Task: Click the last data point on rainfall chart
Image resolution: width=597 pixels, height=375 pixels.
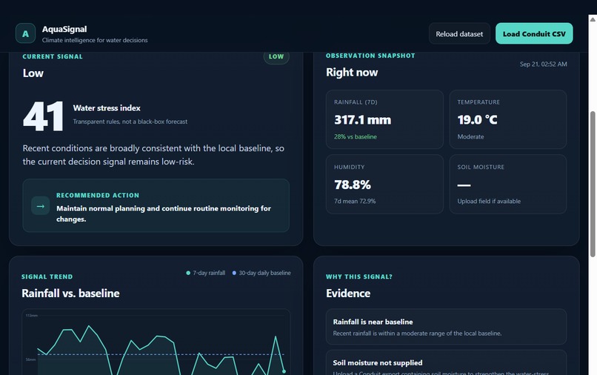Action: pyautogui.click(x=284, y=371)
